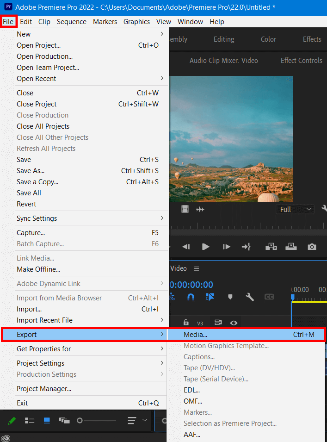This screenshot has height=442, width=327.
Task: Open the View menu
Action: tap(164, 22)
